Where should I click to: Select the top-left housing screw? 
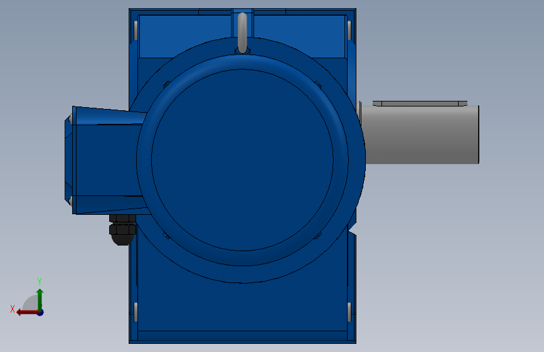tap(136, 31)
